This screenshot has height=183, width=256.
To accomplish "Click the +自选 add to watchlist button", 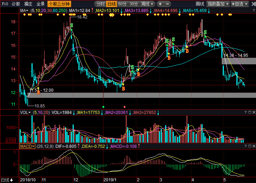I will tap(240, 4).
